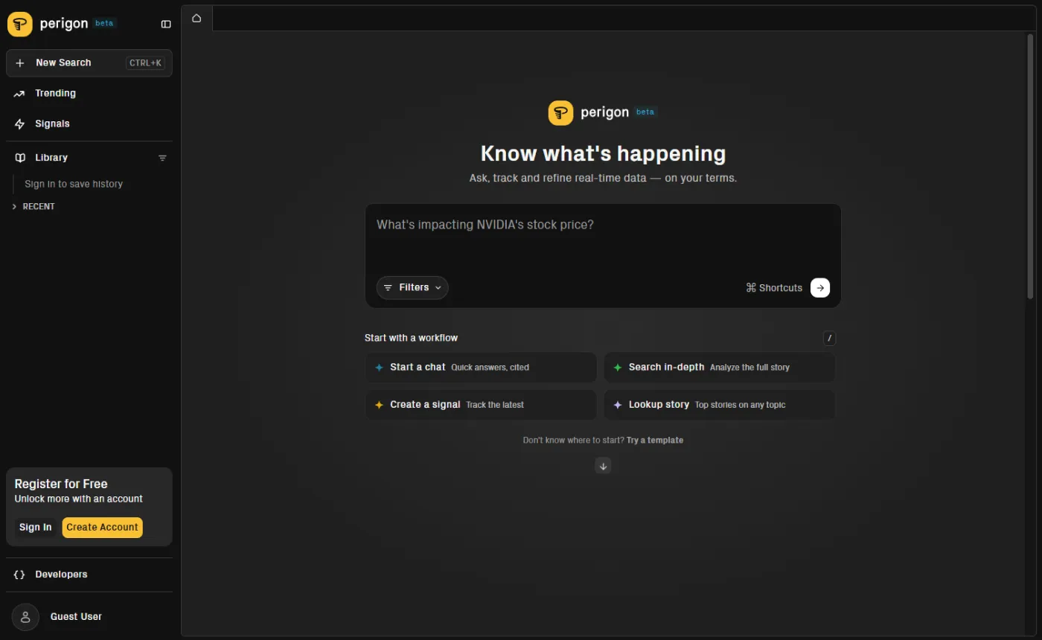Click the Sign in to save history text
The image size is (1042, 640).
pos(74,184)
